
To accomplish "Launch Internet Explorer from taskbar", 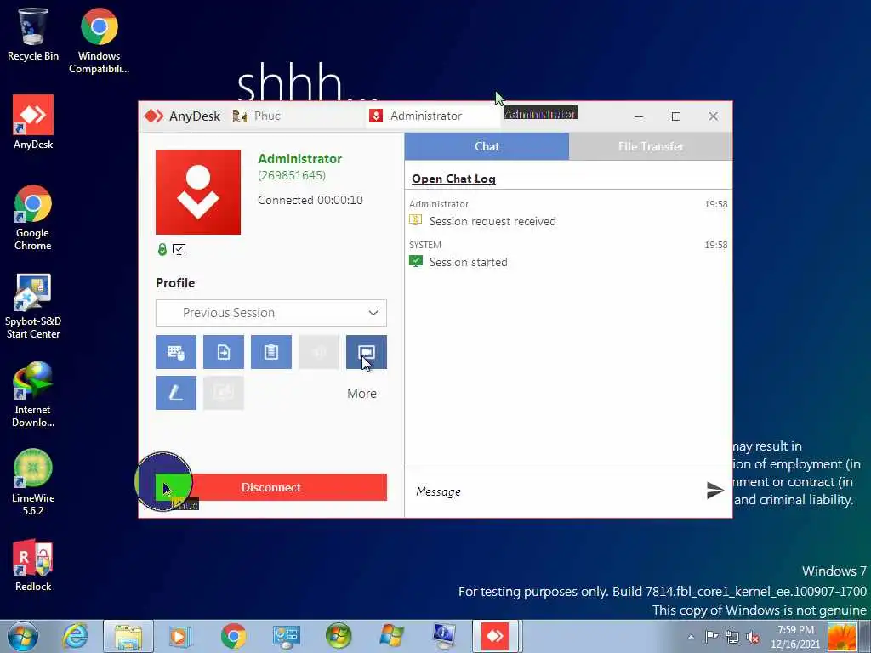I will click(75, 636).
